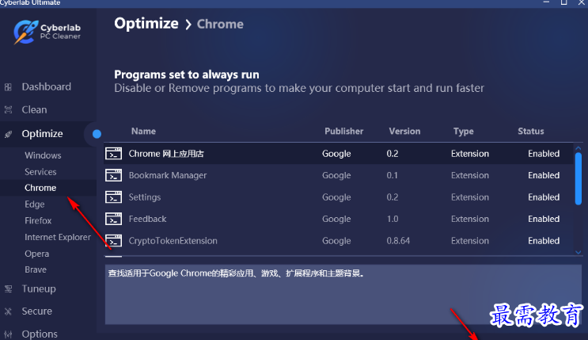Click the Chrome breadcrumb label

[x=220, y=24]
